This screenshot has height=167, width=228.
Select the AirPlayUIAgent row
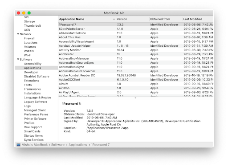136,92
